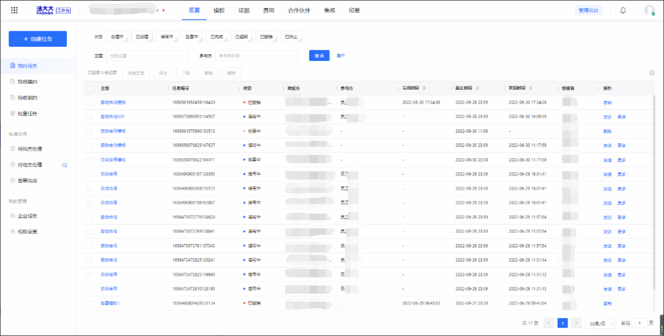Go to the previous page arrow
The image size is (664, 336).
[x=549, y=323]
